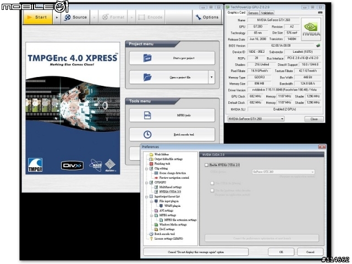
Task: Select Finishing task in Preferences tree
Action: tap(162, 164)
